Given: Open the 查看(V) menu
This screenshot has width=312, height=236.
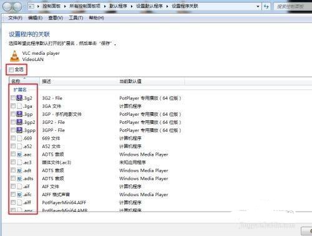Looking at the screenshot, I should pos(56,18).
